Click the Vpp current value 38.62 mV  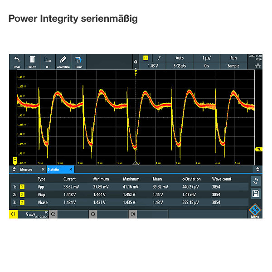click(x=71, y=187)
